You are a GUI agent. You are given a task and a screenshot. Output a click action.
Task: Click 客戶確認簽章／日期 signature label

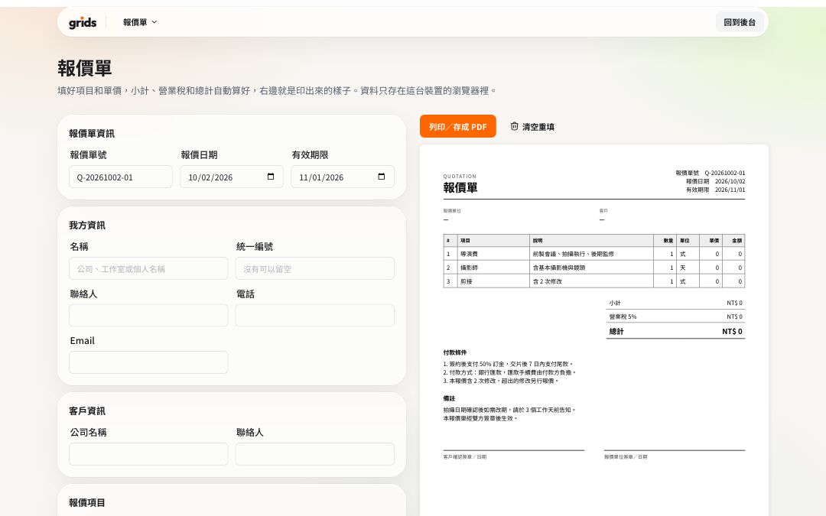465,456
